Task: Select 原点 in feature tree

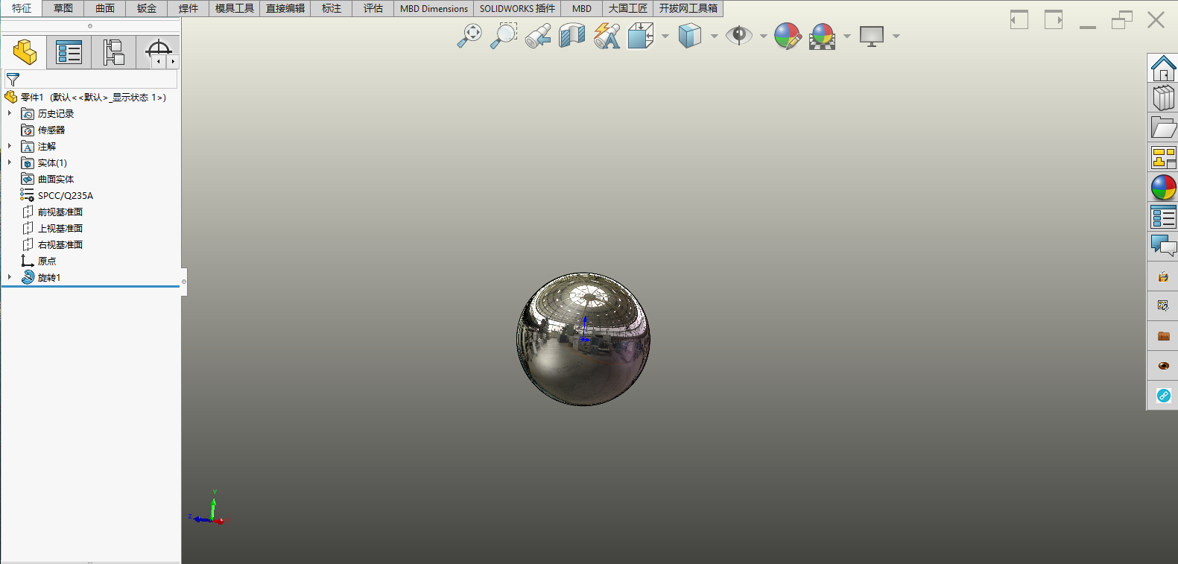Action: point(47,261)
